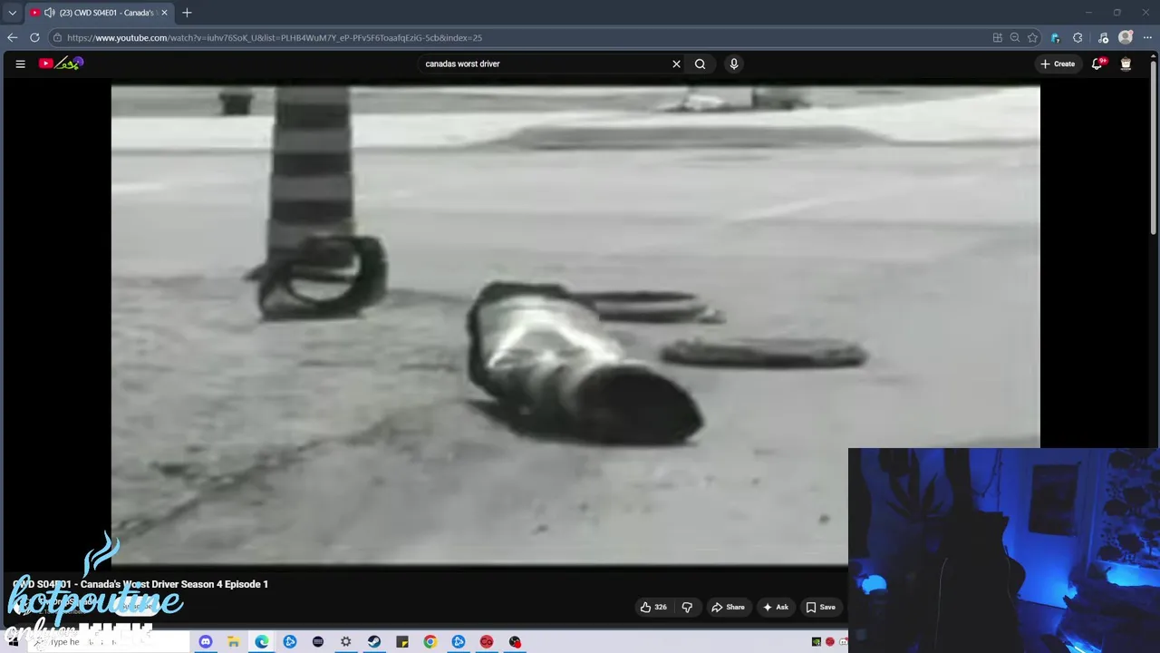Open the YouTube Create menu
This screenshot has width=1160, height=653.
[1058, 63]
